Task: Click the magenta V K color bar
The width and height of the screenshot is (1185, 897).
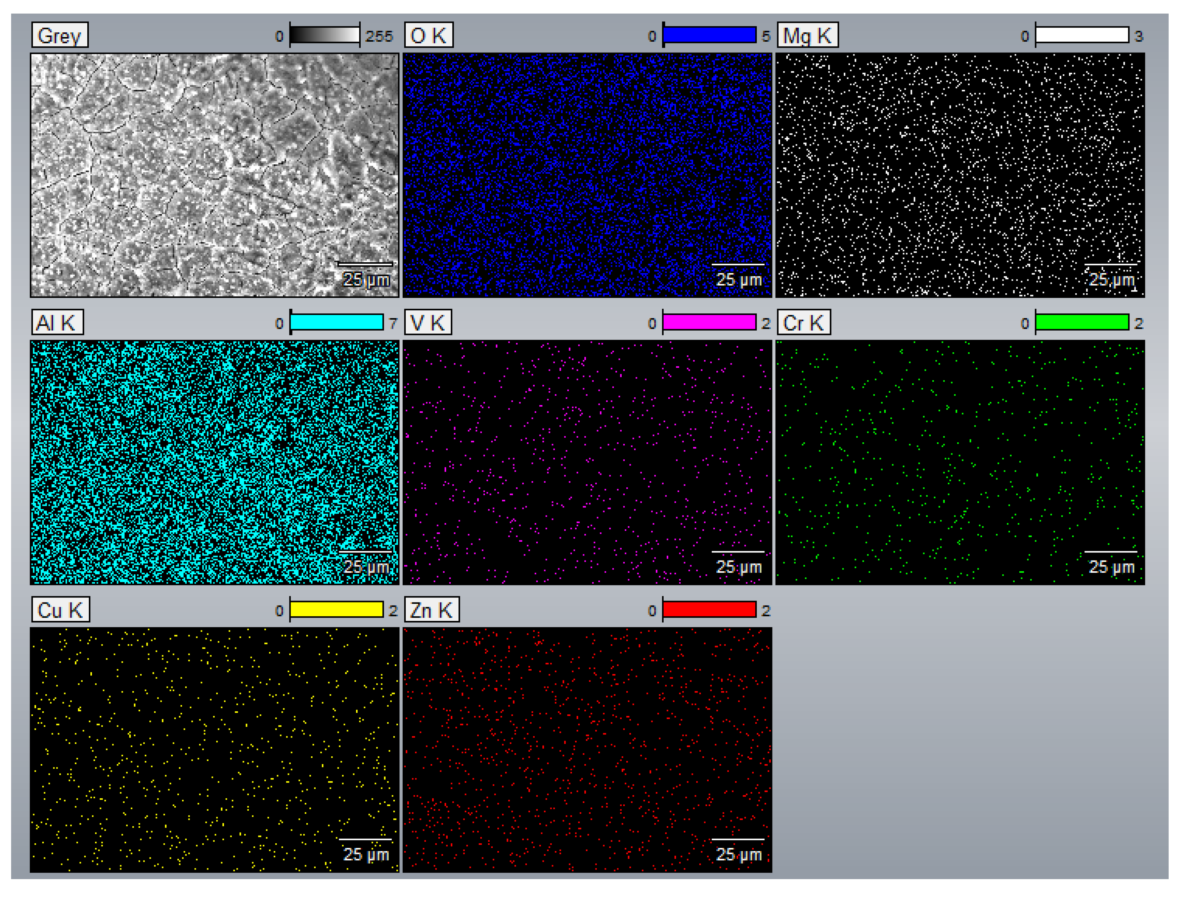Action: (709, 322)
